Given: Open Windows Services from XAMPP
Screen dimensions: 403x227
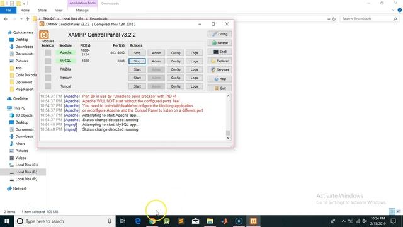Looking at the screenshot, I should (x=220, y=70).
